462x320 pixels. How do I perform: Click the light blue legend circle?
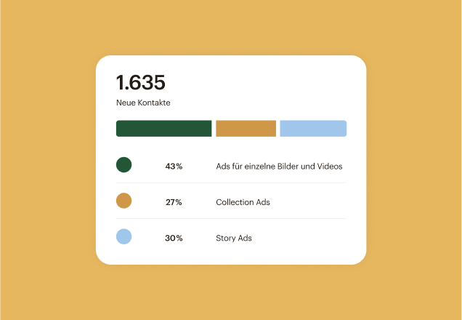(x=123, y=237)
